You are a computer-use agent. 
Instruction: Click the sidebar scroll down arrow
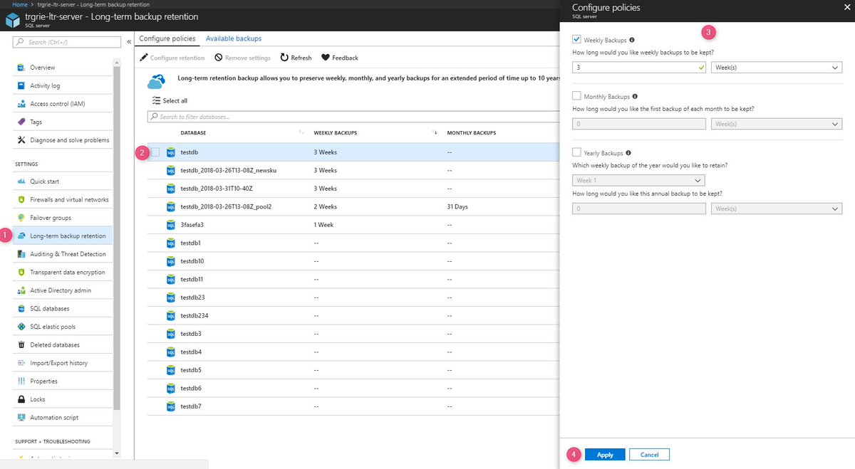pyautogui.click(x=117, y=453)
